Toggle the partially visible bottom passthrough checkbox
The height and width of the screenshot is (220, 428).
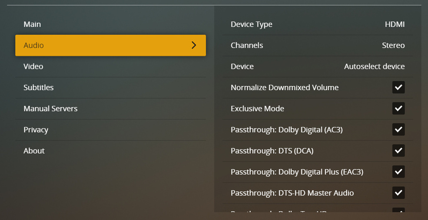[398, 211]
